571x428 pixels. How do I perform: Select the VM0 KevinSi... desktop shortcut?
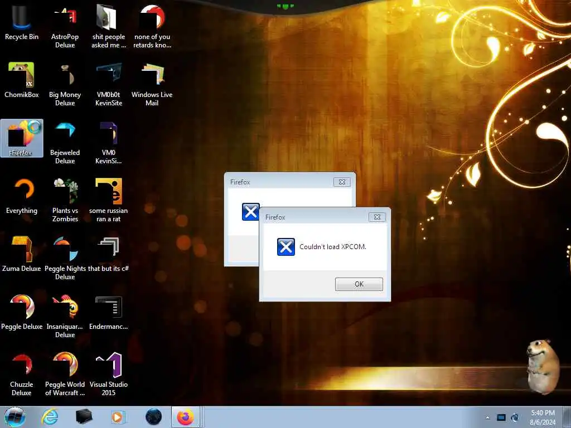click(x=109, y=143)
